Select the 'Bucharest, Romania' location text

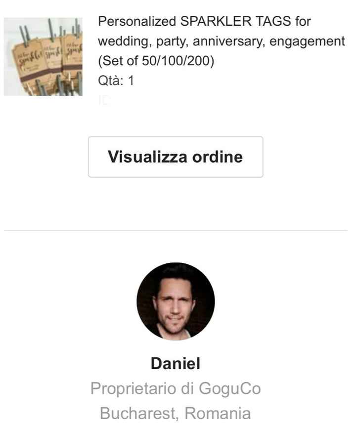[176, 413]
